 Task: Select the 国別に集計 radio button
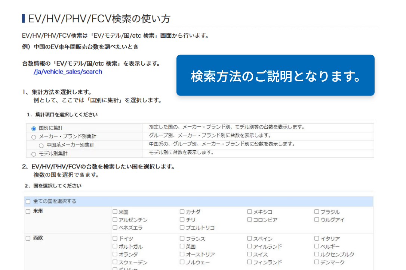point(34,128)
